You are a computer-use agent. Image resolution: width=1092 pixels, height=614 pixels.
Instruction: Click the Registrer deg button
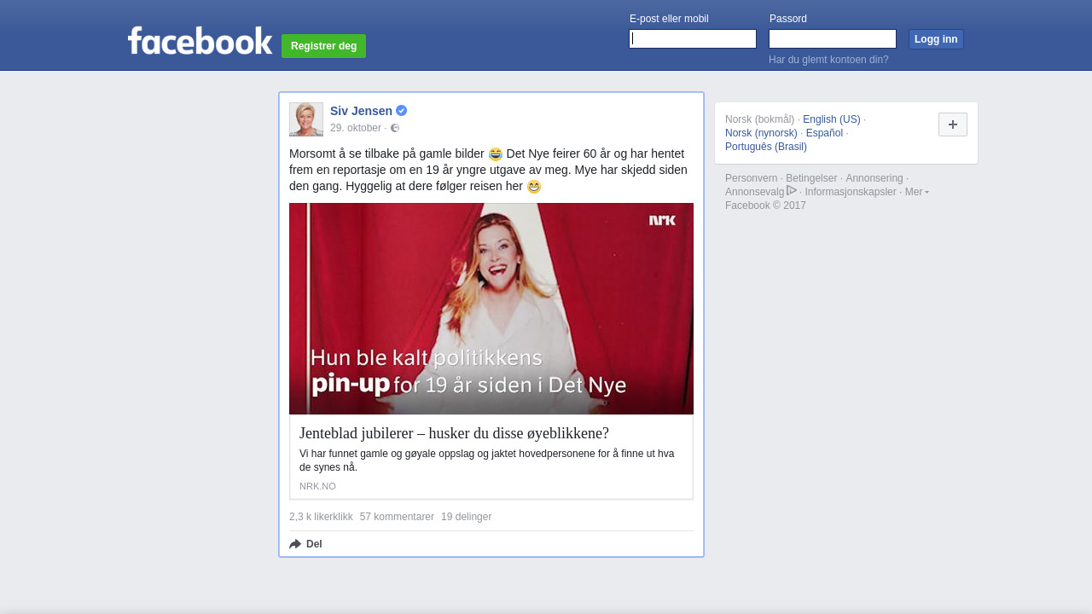pos(323,46)
